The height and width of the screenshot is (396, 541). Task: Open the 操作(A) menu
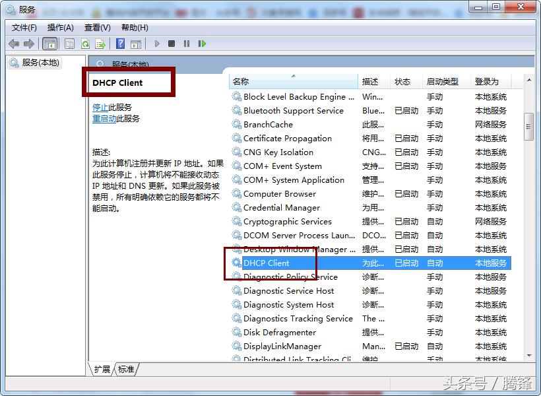[61, 27]
